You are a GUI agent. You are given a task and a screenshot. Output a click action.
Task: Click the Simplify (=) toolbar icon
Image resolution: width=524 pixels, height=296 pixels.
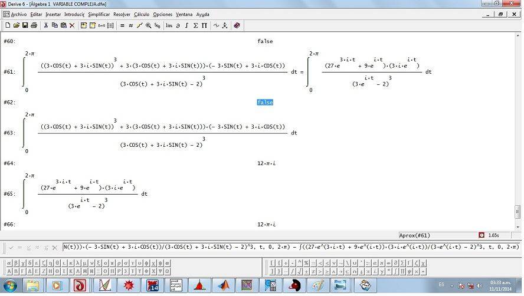click(x=122, y=25)
